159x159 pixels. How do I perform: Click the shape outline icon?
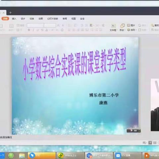click(x=139, y=30)
